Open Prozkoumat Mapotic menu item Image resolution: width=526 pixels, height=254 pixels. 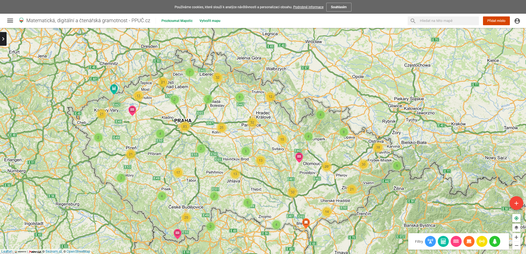pyautogui.click(x=177, y=21)
